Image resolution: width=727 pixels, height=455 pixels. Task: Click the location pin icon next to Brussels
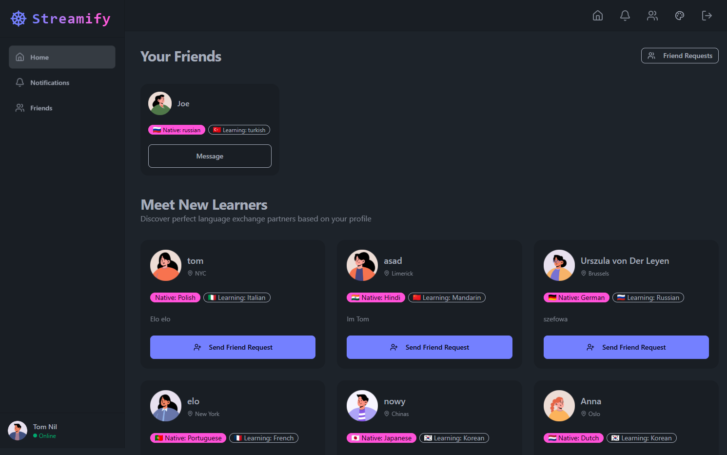583,273
